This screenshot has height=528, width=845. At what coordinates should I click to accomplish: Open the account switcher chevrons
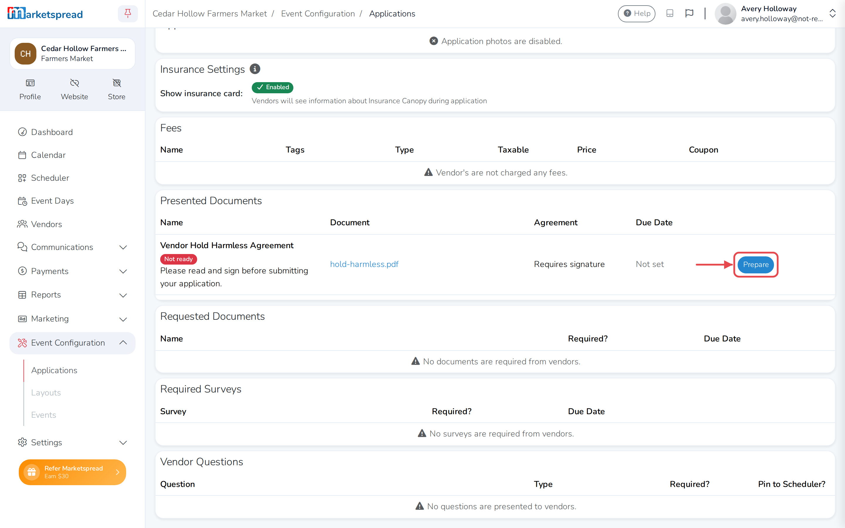pos(832,13)
